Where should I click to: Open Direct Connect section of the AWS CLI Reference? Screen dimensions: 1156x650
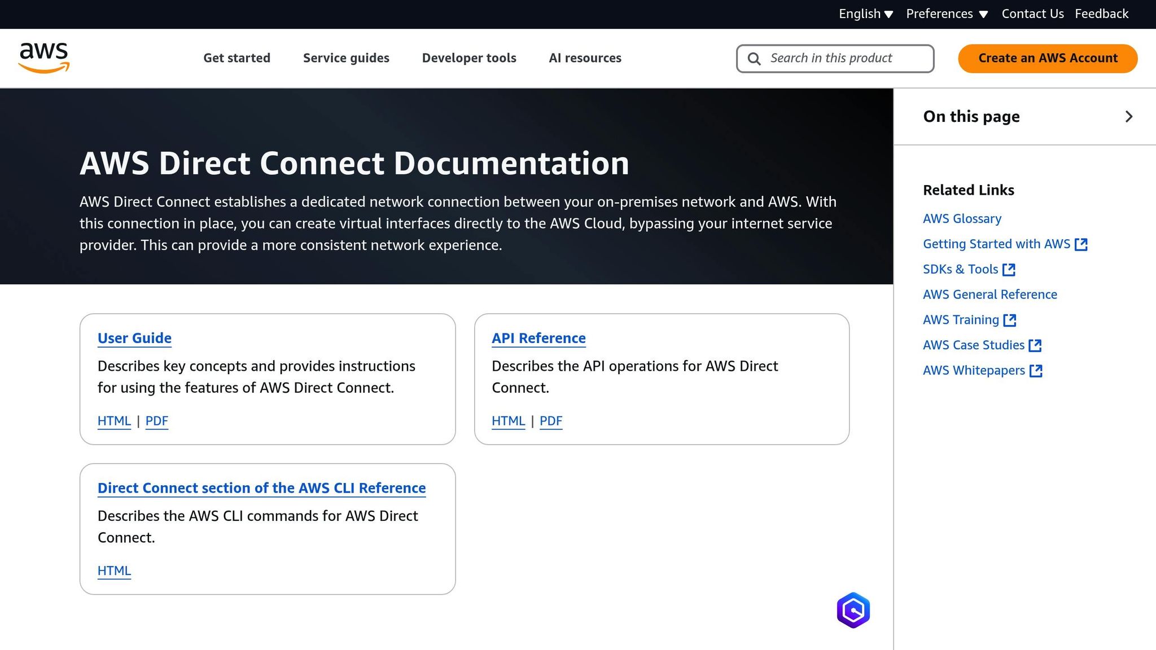261,488
